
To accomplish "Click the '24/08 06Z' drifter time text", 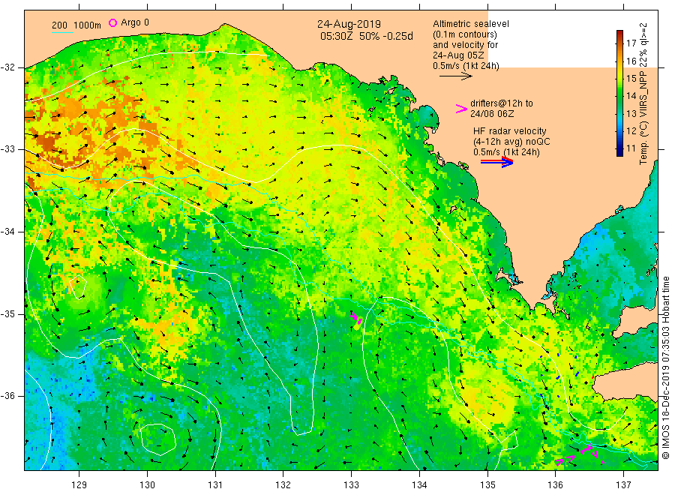I will coord(492,114).
